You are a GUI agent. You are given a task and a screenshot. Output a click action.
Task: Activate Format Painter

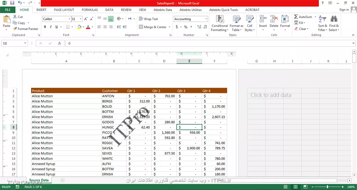[x=25, y=29]
